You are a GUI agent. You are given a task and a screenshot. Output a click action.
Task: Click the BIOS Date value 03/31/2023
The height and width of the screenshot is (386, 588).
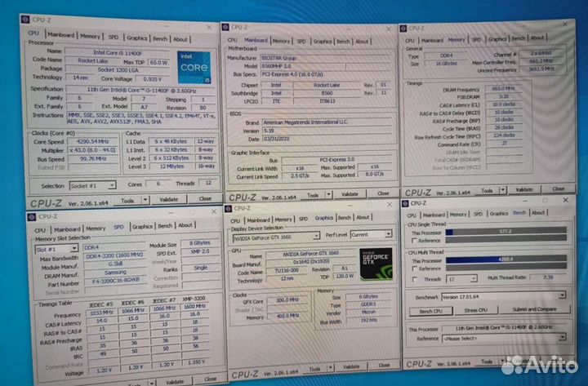(327, 139)
